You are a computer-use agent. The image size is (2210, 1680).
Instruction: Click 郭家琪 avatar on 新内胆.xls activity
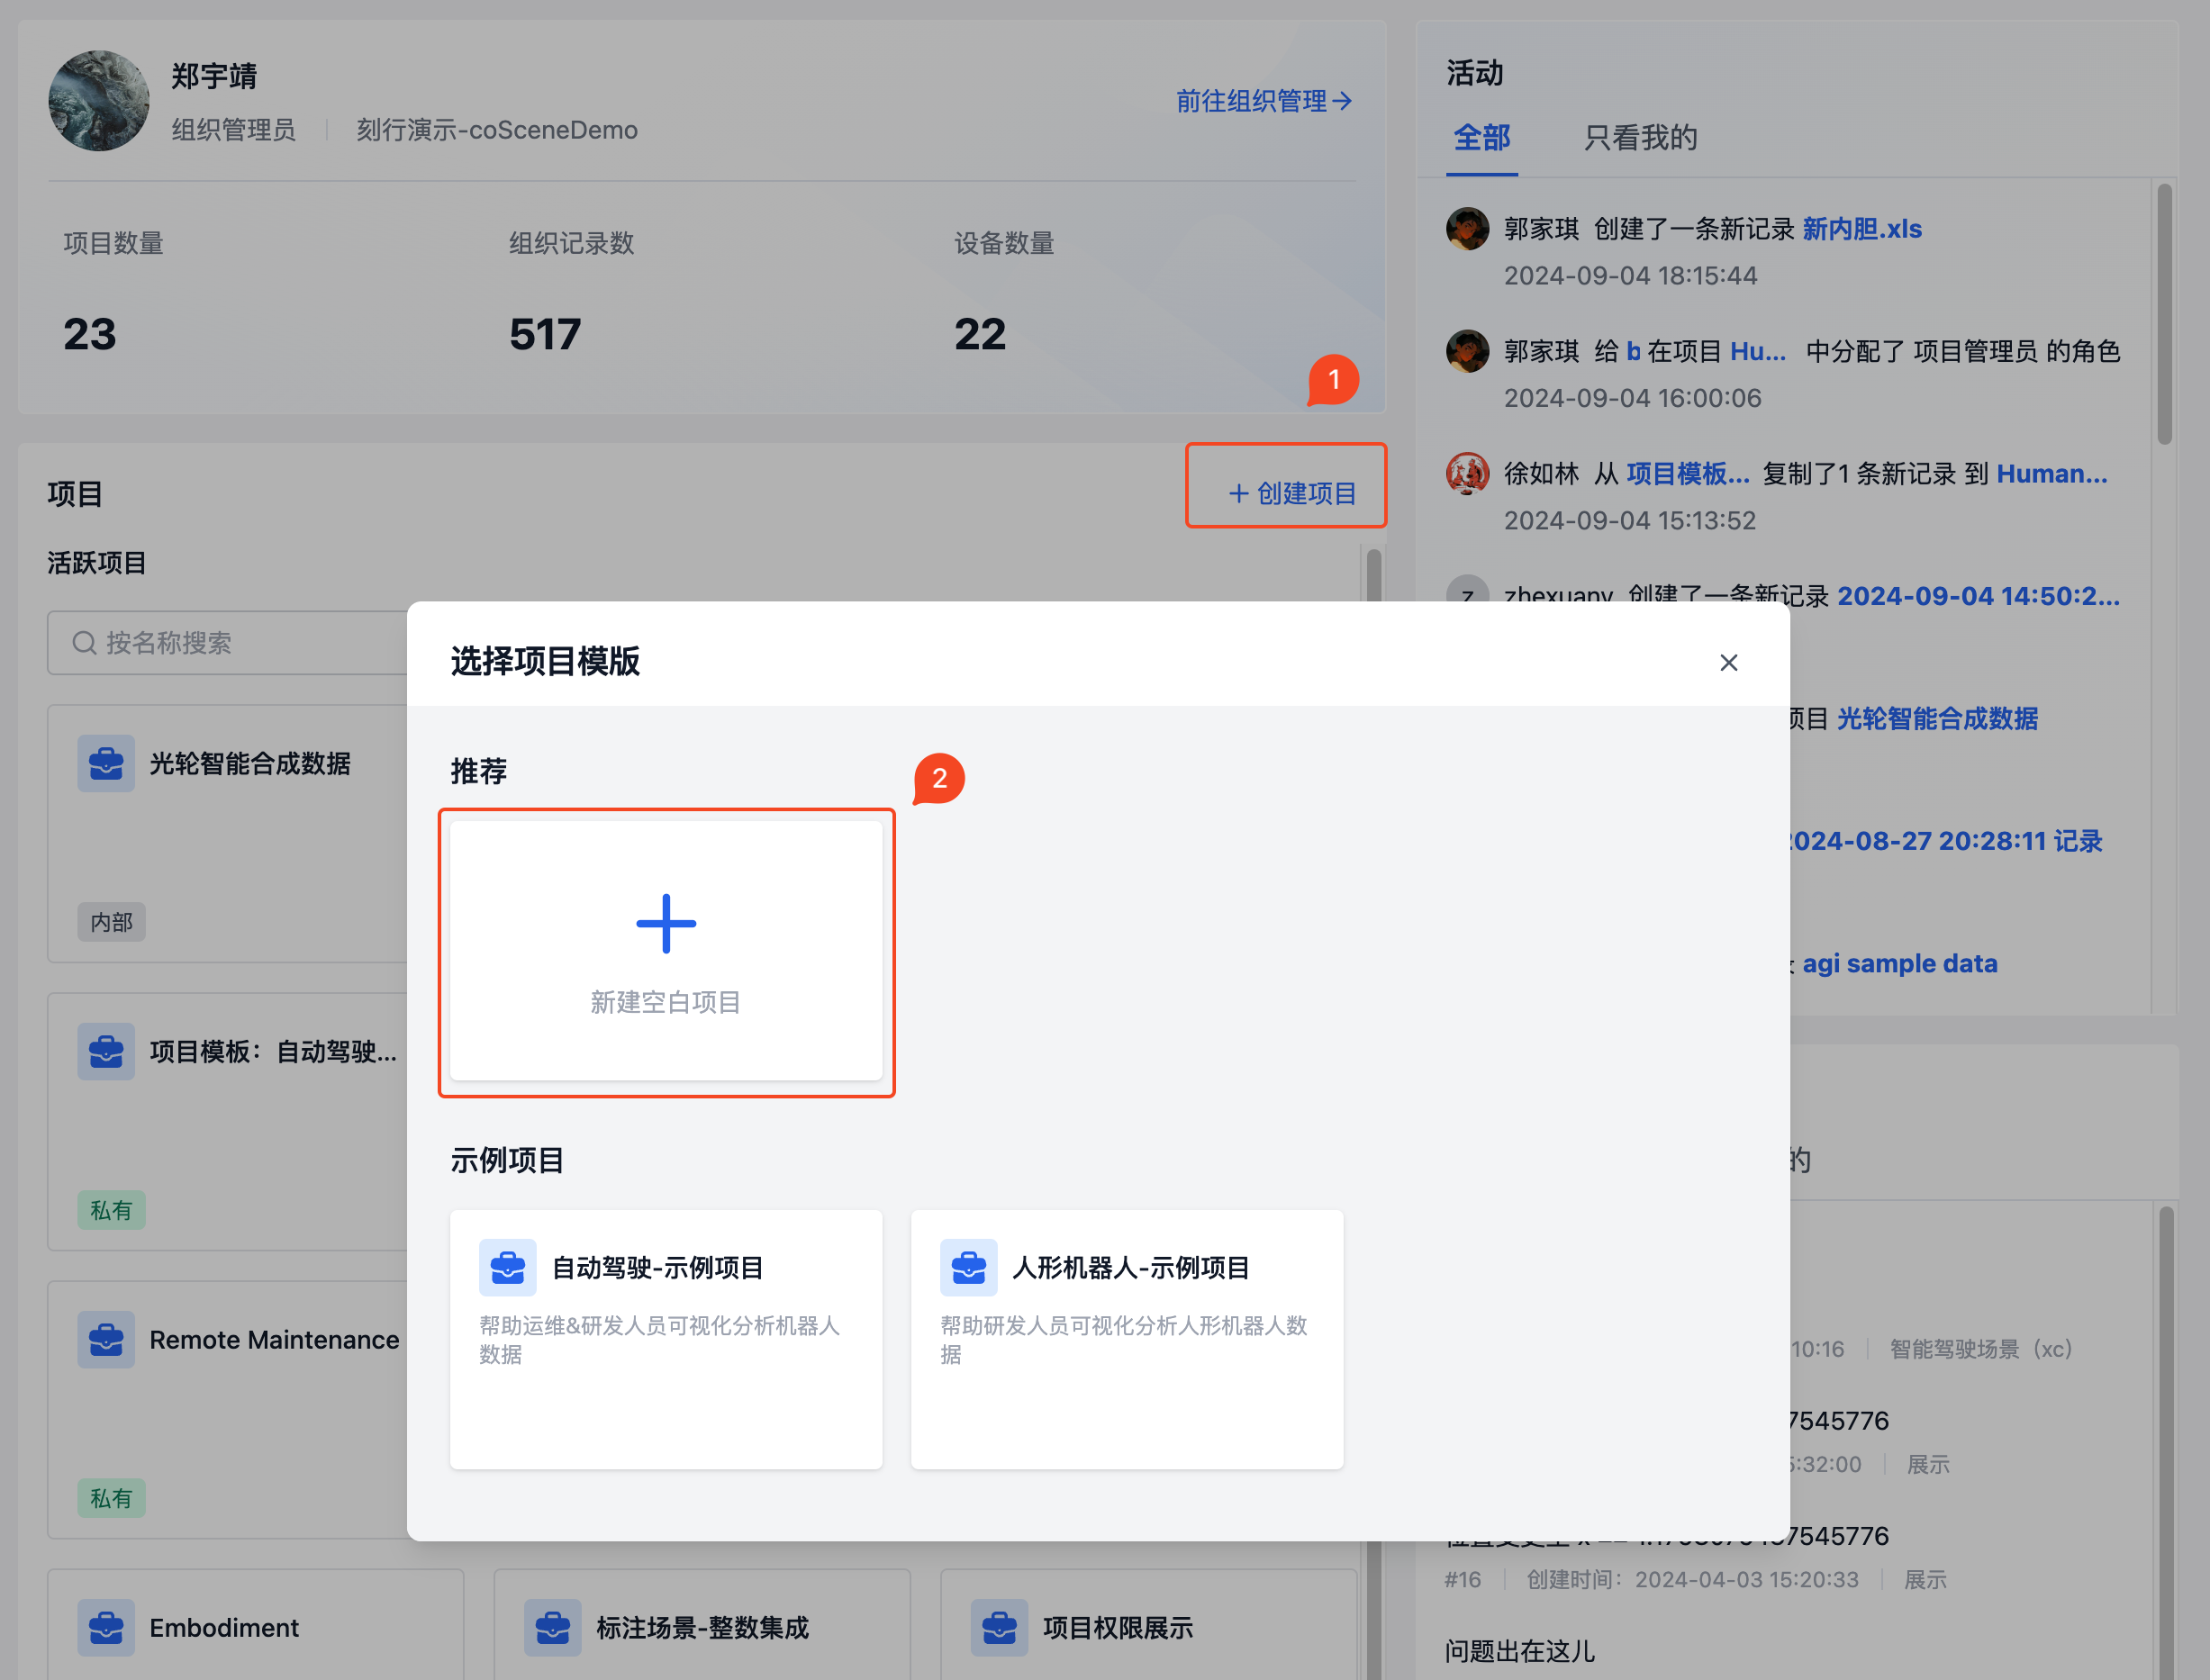point(1467,229)
